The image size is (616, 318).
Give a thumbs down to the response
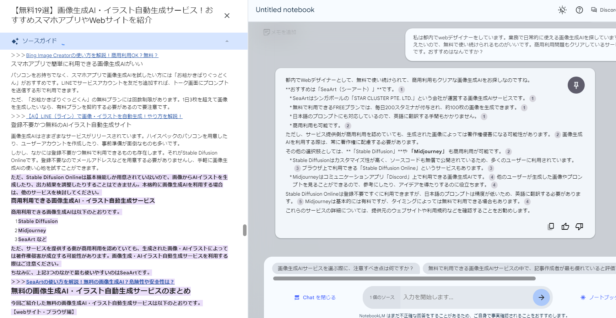pos(579,227)
